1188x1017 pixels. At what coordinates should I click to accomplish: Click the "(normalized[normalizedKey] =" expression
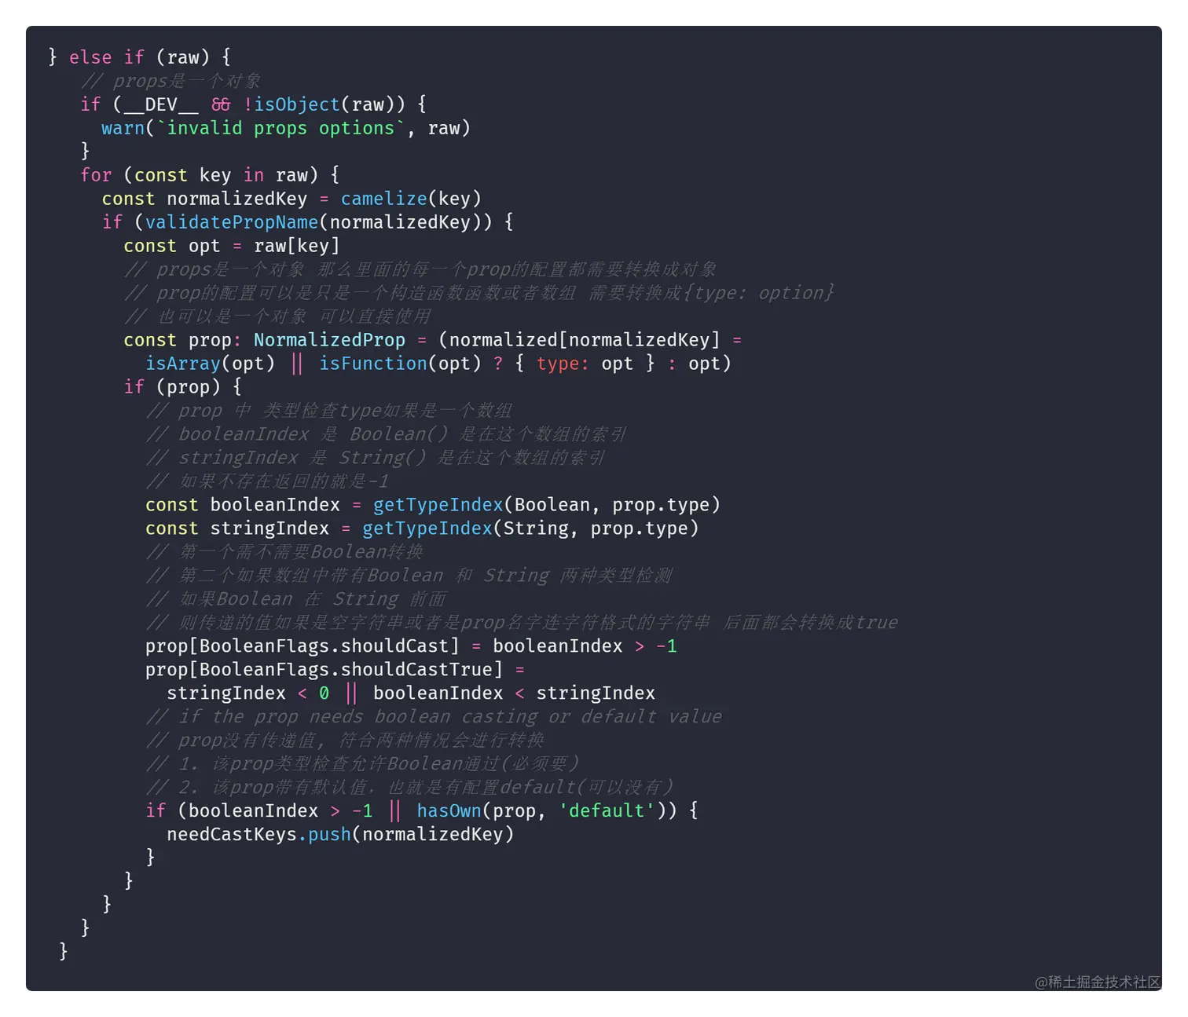(590, 340)
